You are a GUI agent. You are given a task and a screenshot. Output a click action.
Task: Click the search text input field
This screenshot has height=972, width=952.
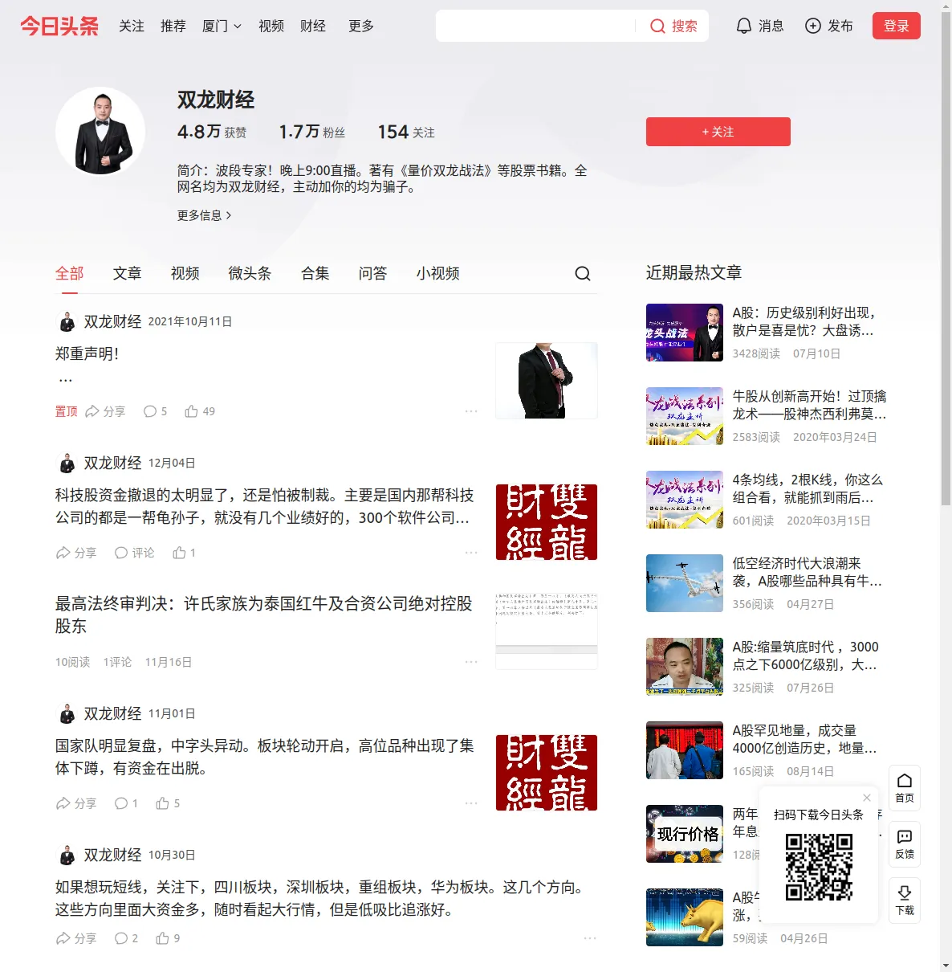tap(535, 26)
